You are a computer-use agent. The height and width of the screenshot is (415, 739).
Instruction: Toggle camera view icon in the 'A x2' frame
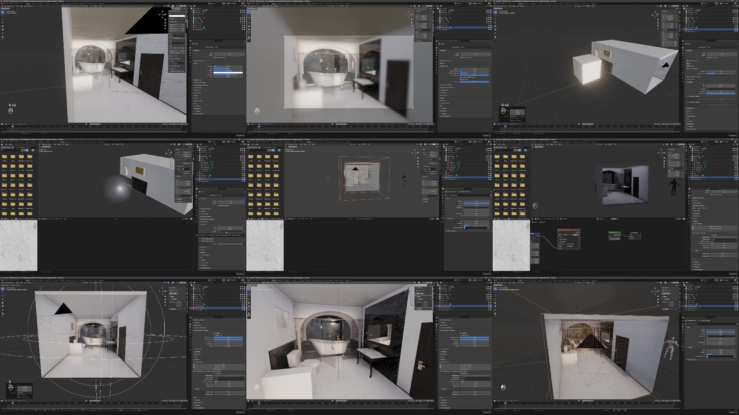165,25
